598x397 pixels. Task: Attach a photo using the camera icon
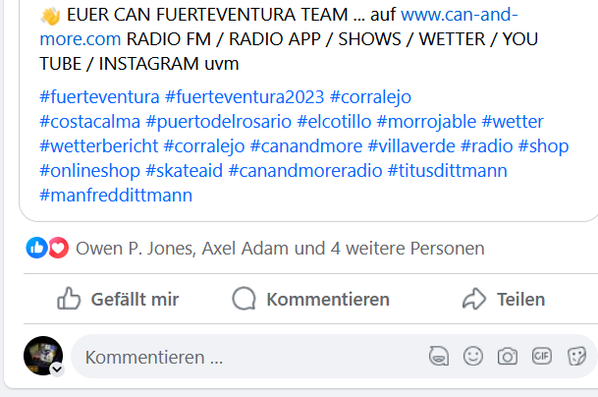[508, 357]
